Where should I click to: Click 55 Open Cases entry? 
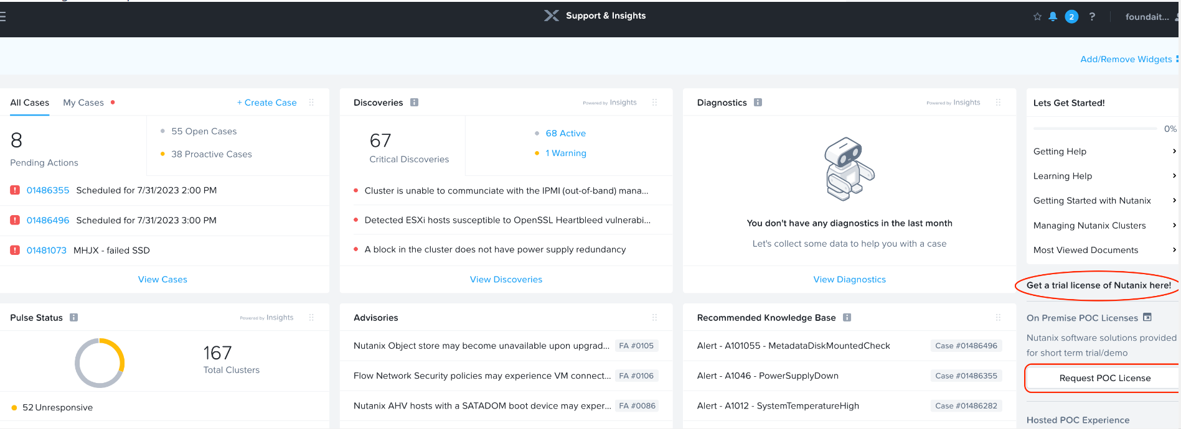point(199,131)
